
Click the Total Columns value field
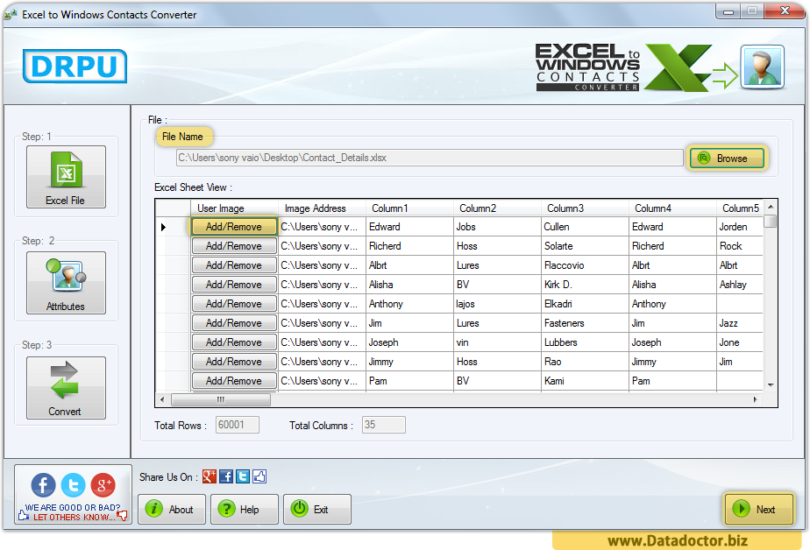click(x=384, y=425)
